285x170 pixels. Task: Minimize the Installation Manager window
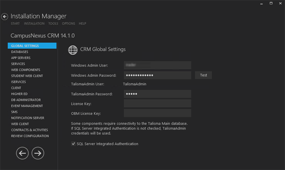(x=261, y=3)
